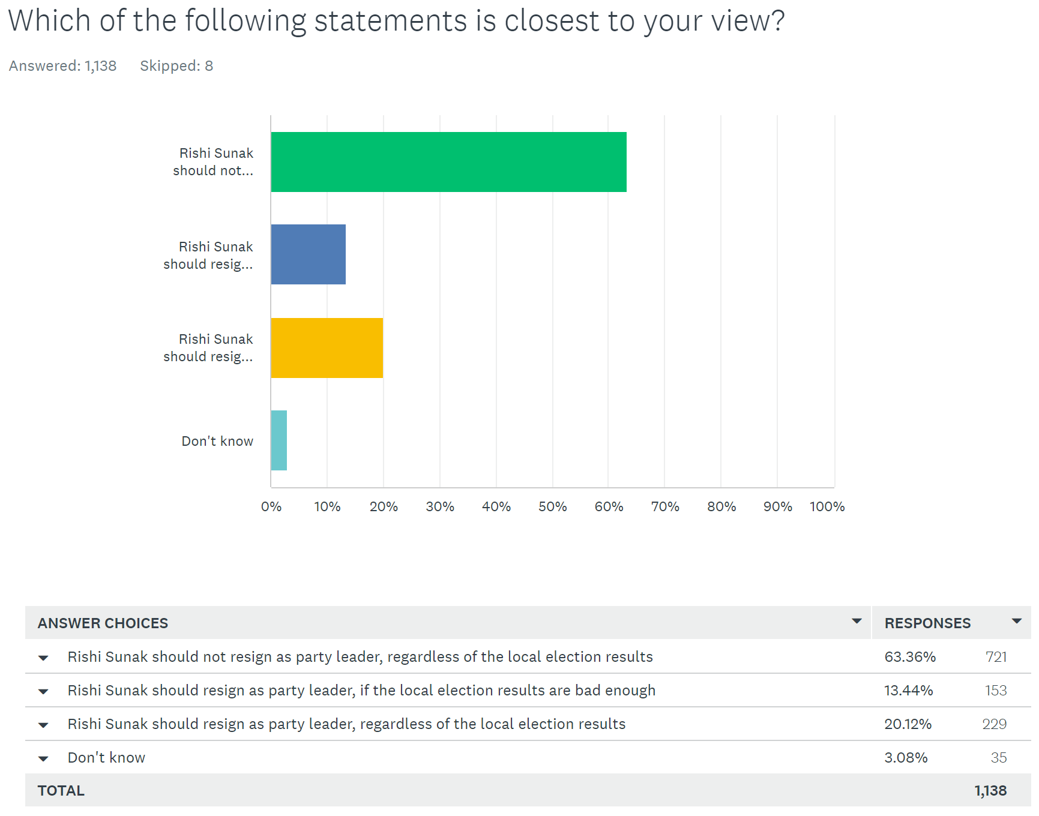Select the 63.36% response value
The width and height of the screenshot is (1039, 816).
coord(909,657)
